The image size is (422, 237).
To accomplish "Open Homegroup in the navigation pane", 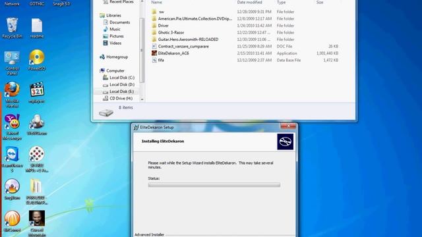I will 117,57.
